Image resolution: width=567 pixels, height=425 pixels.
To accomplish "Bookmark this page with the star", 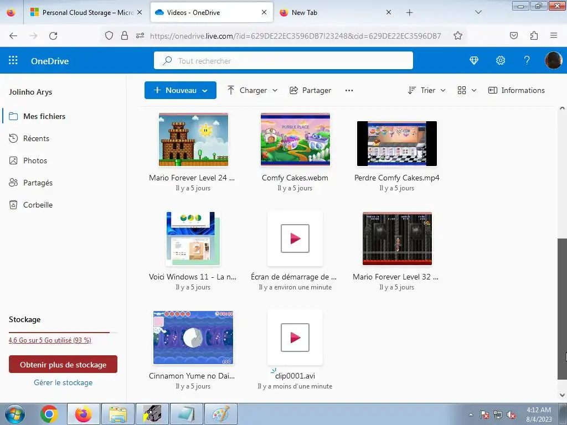I will pos(458,35).
